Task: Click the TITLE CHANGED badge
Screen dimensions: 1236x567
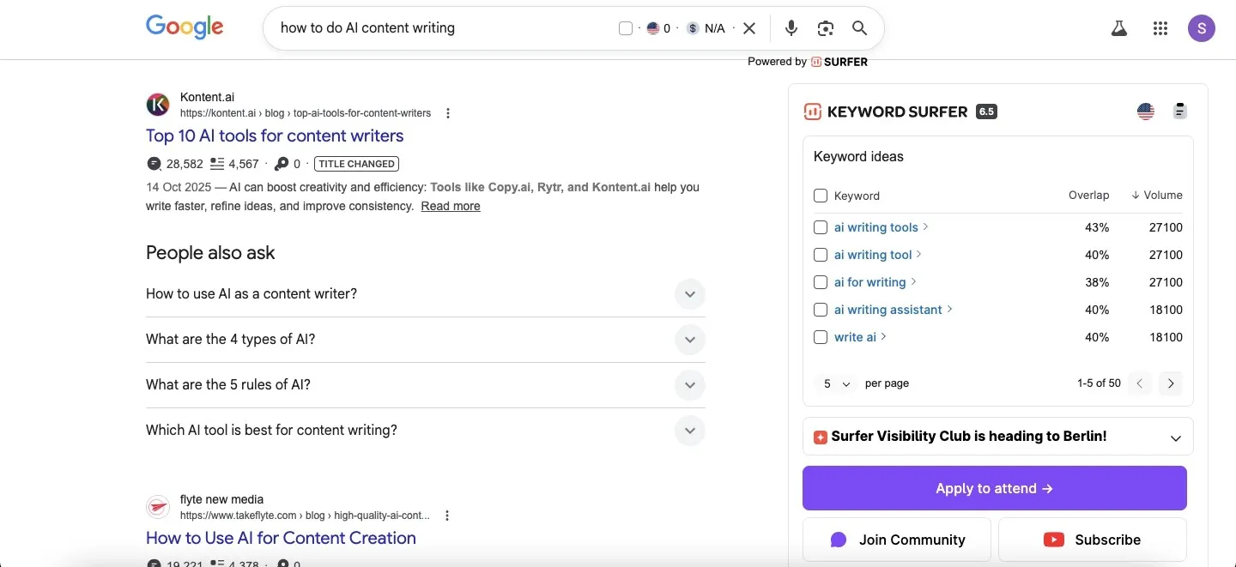Action: [357, 164]
